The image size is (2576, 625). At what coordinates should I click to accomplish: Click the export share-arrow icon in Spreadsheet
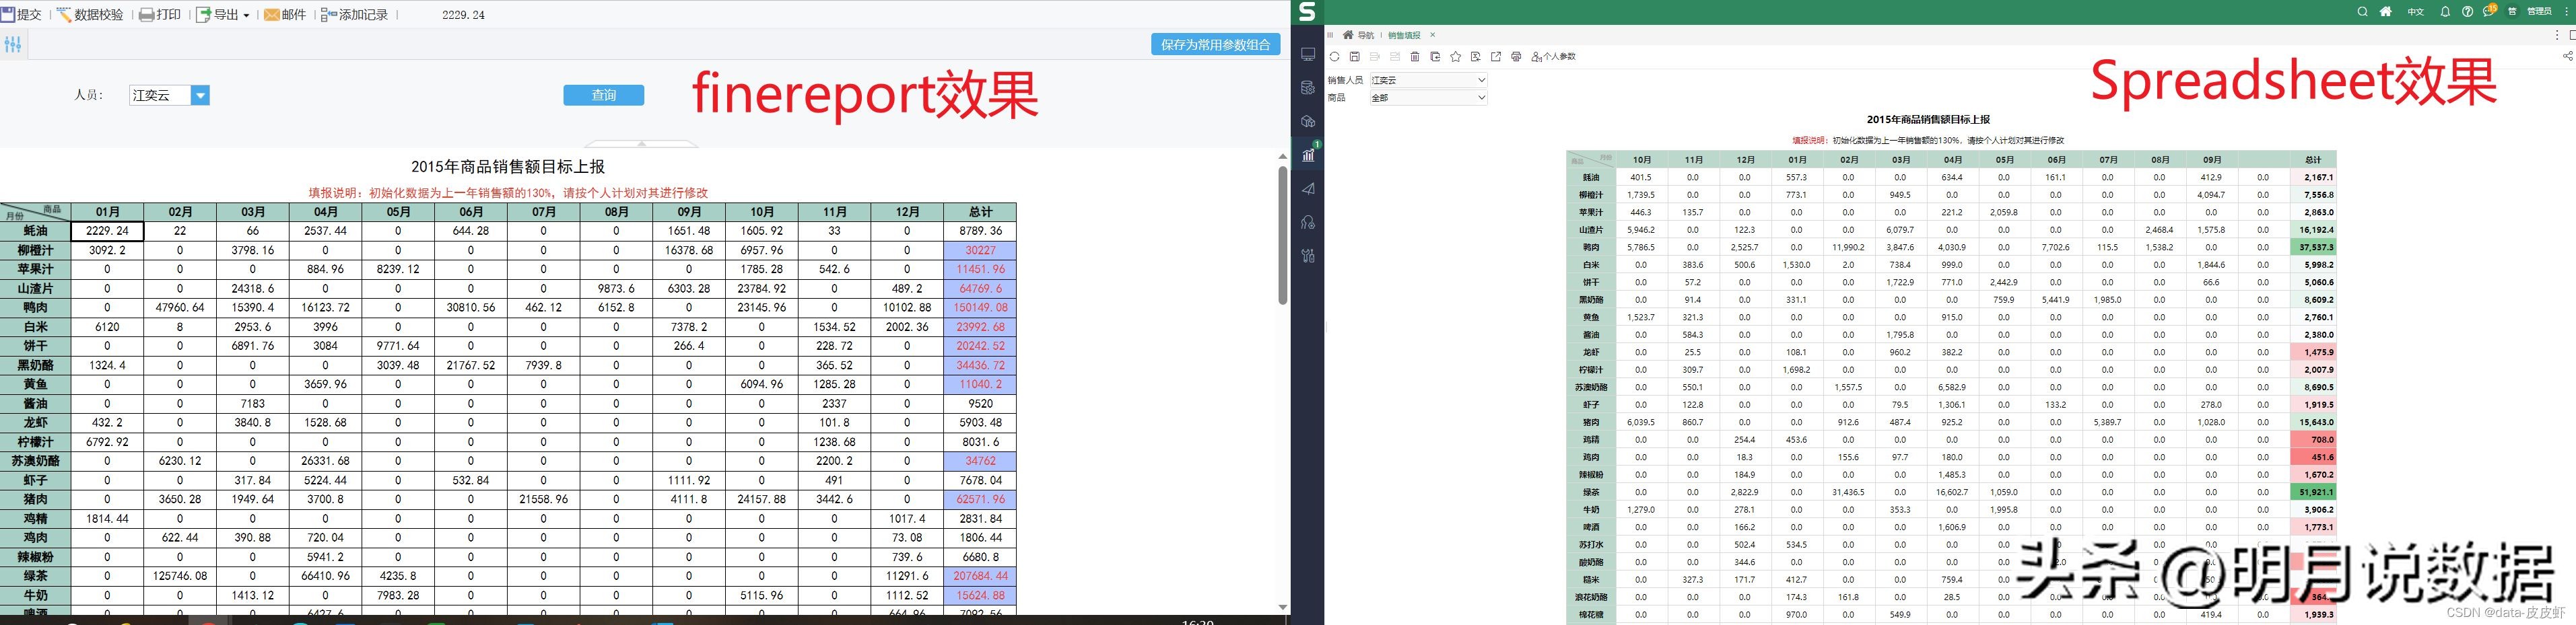point(1496,57)
